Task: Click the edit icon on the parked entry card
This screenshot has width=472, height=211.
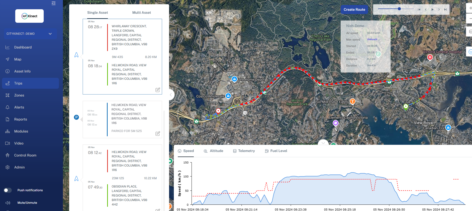Action: coord(158,133)
